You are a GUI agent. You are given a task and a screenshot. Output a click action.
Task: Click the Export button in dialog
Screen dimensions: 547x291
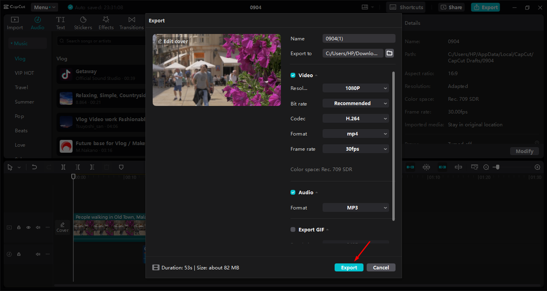pos(349,268)
